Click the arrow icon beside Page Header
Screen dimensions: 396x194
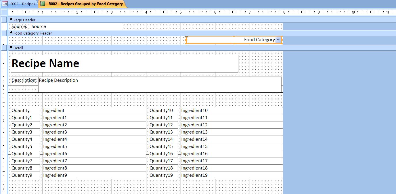point(11,20)
